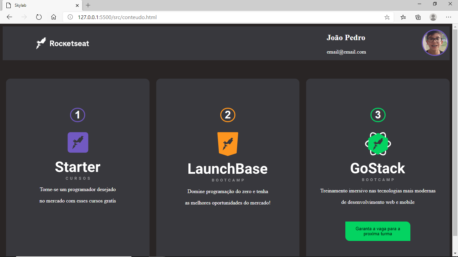Viewport: 458px width, 257px height.
Task: Click the GoStack heading
Action: click(378, 168)
